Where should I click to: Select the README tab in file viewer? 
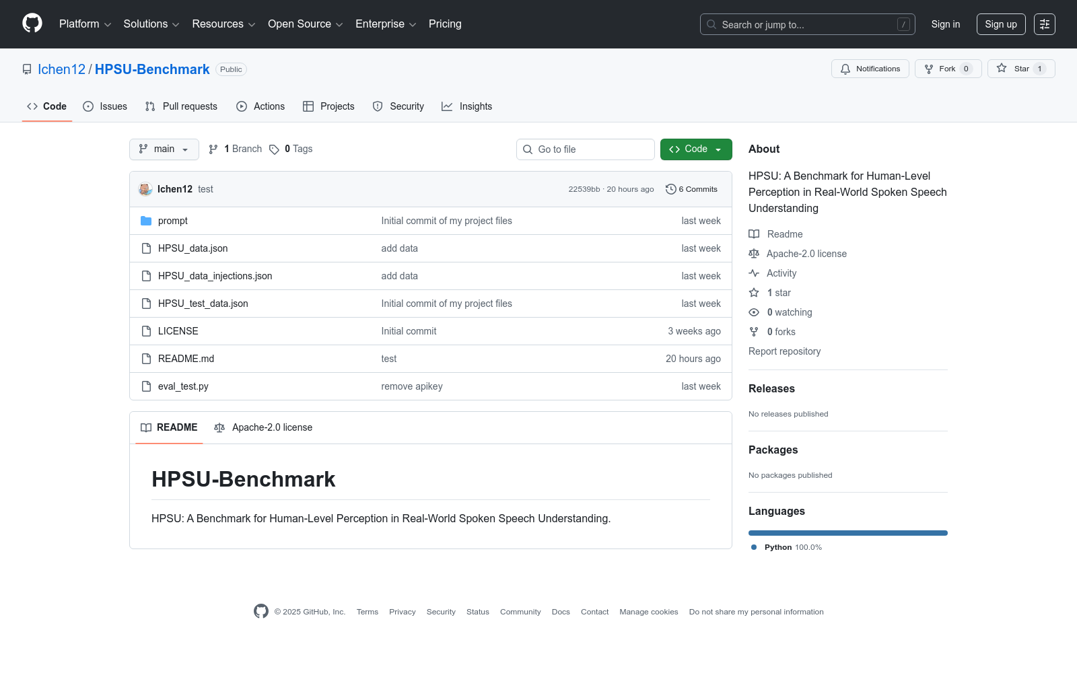point(169,427)
